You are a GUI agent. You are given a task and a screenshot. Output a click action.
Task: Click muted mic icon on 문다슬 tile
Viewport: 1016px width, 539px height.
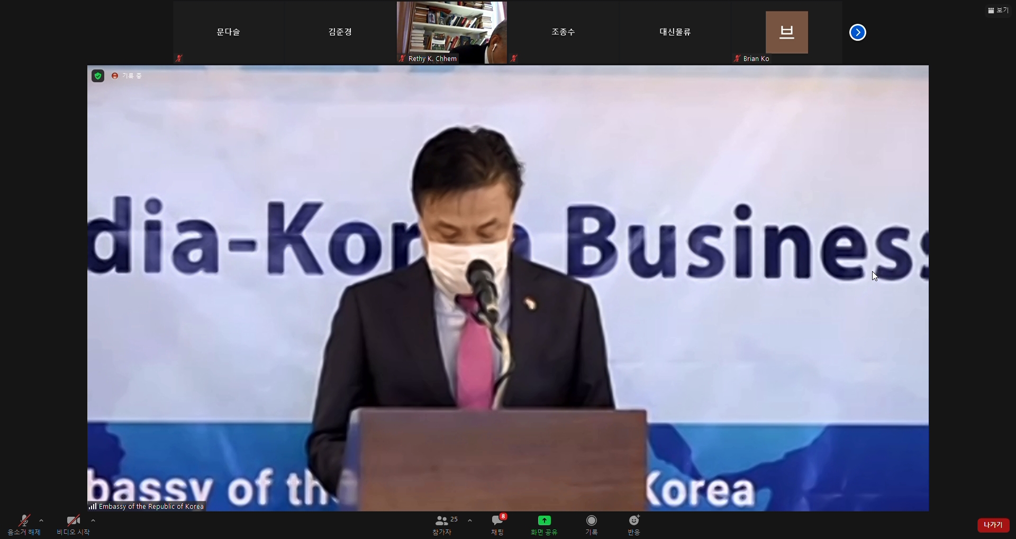click(x=179, y=59)
